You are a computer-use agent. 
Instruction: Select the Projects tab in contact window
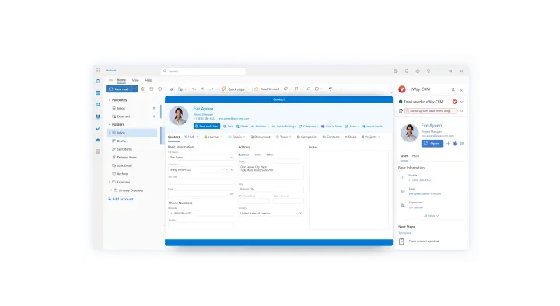pyautogui.click(x=370, y=137)
